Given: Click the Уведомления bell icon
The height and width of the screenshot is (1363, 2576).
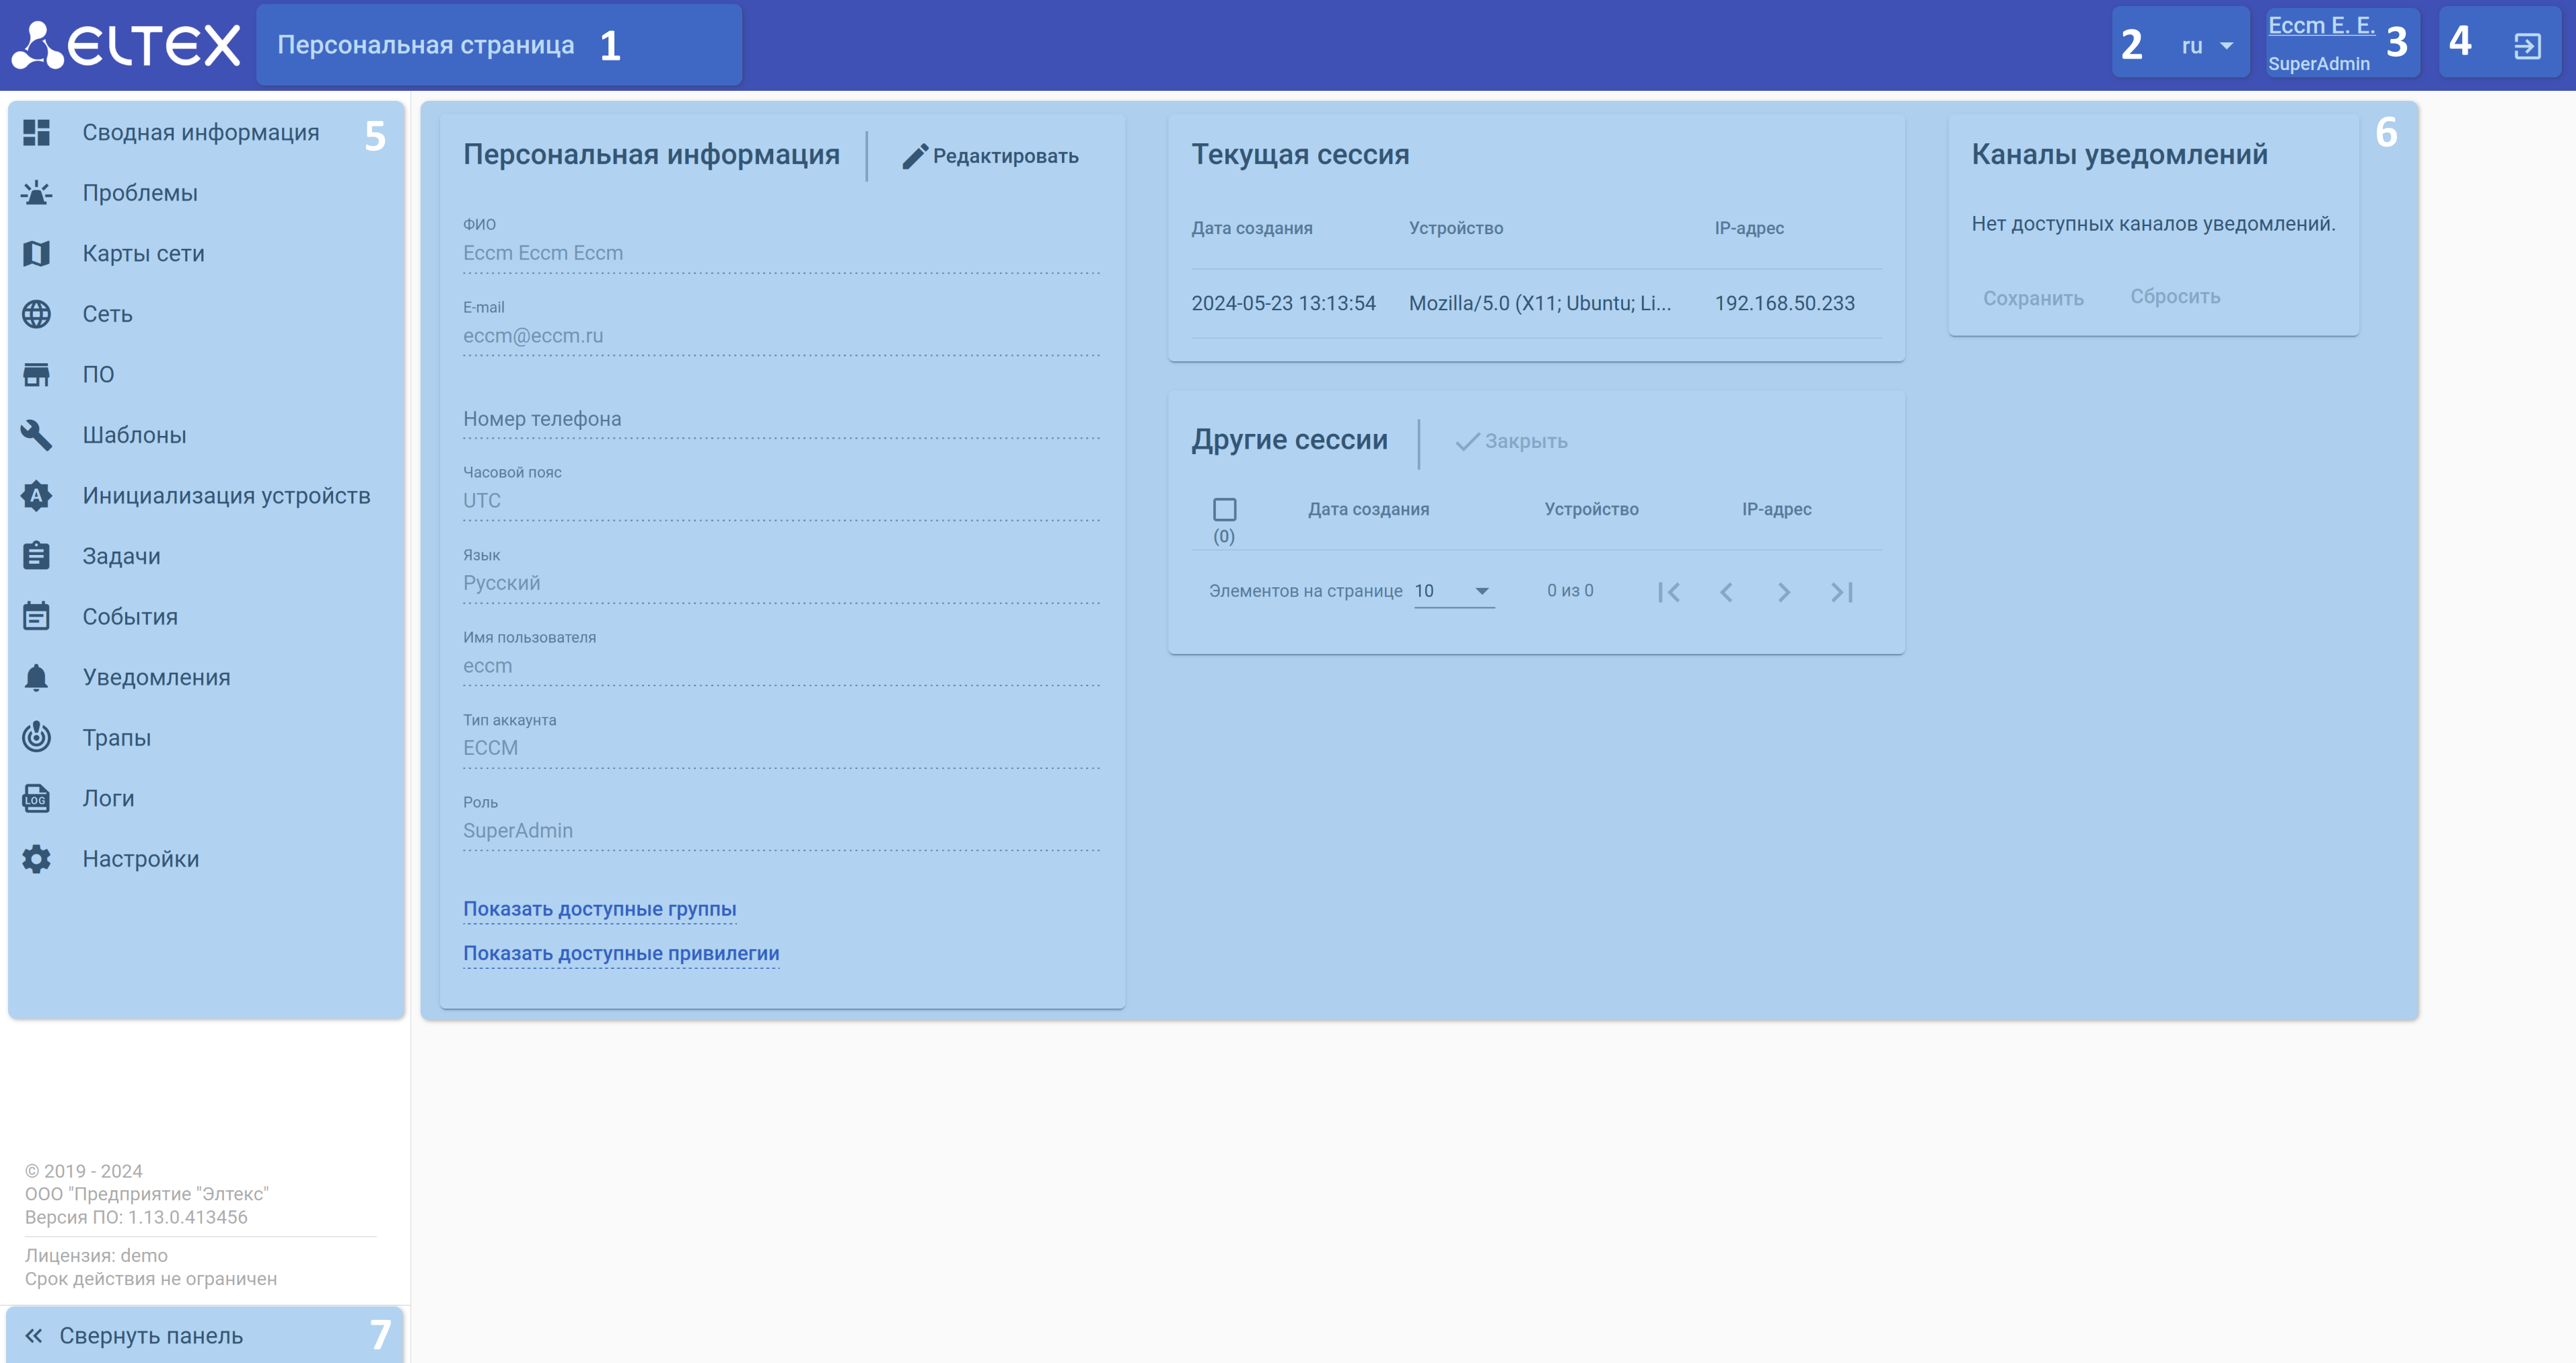Looking at the screenshot, I should (36, 677).
